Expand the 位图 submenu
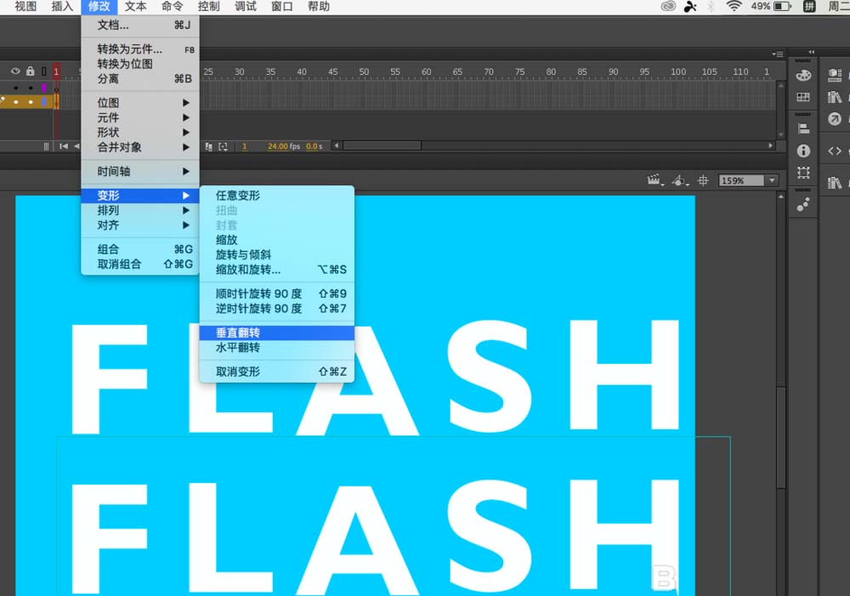850x596 pixels. pos(140,103)
